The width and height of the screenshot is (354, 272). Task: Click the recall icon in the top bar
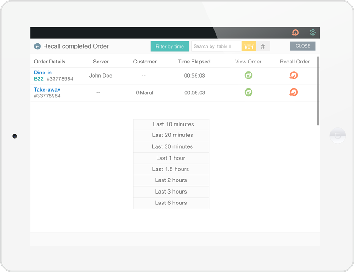coord(295,33)
